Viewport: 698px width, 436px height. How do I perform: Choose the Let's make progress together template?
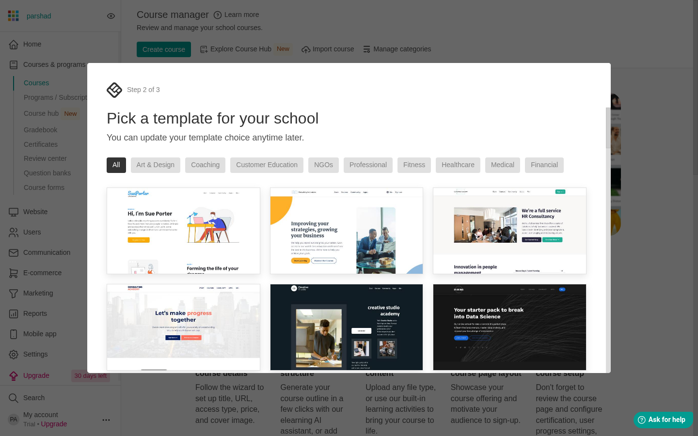point(183,327)
